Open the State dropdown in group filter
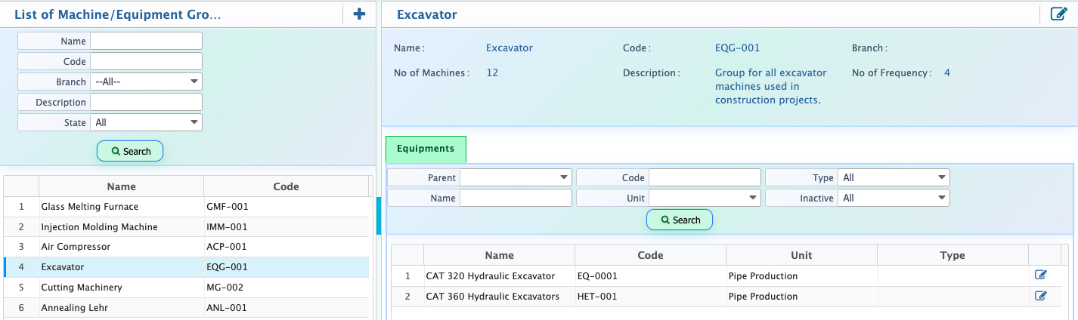Image resolution: width=1078 pixels, height=320 pixels. [x=146, y=122]
